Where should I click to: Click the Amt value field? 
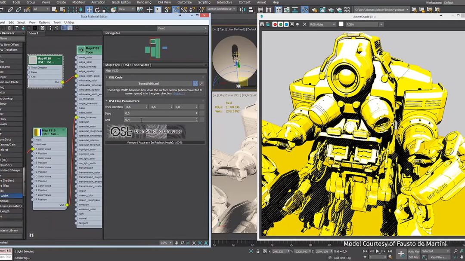tap(161, 120)
